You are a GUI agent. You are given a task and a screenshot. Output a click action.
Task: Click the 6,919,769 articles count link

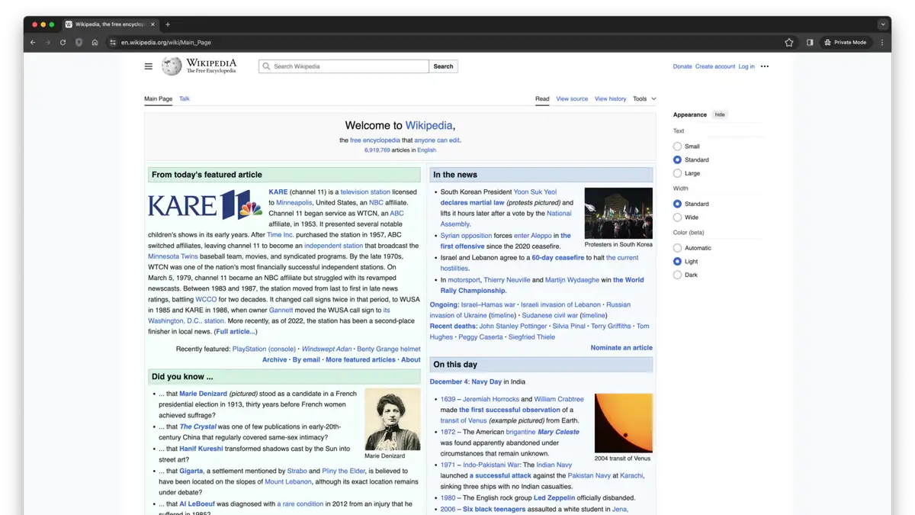pyautogui.click(x=377, y=150)
